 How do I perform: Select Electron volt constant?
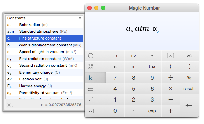pos(44,79)
